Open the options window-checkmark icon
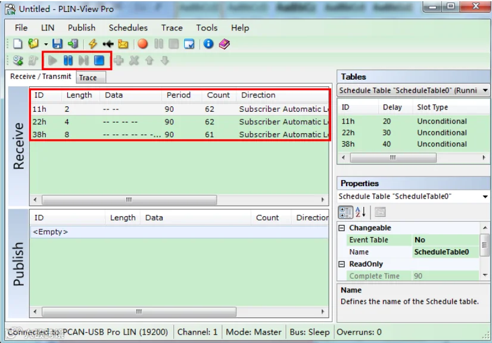 pos(189,44)
